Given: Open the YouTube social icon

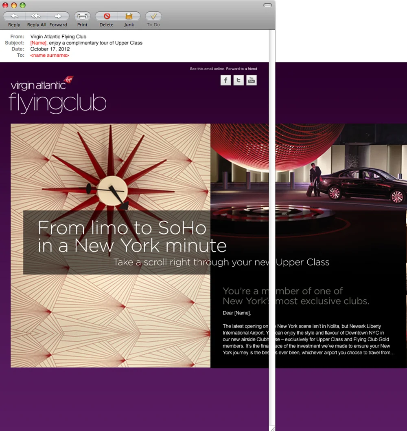Looking at the screenshot, I should 252,80.
